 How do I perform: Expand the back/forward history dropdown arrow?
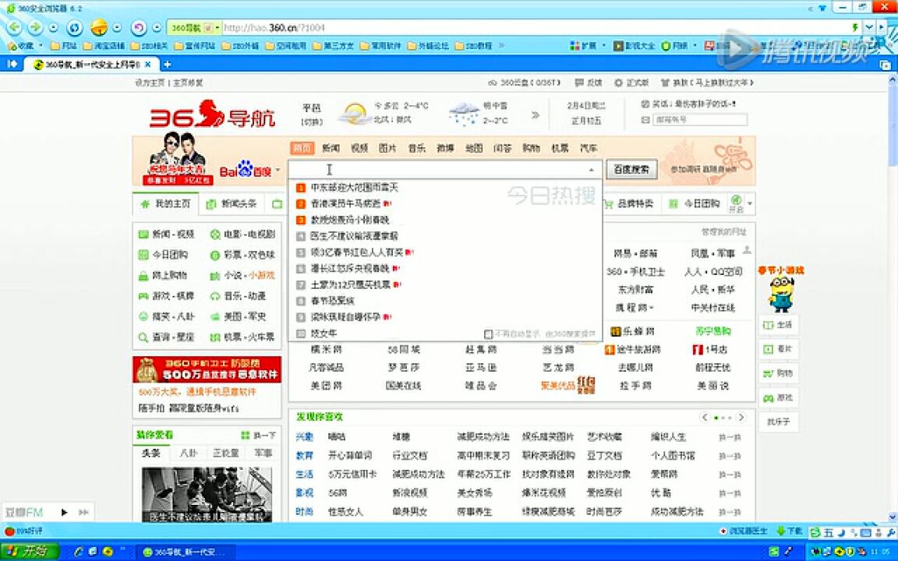coord(53,27)
